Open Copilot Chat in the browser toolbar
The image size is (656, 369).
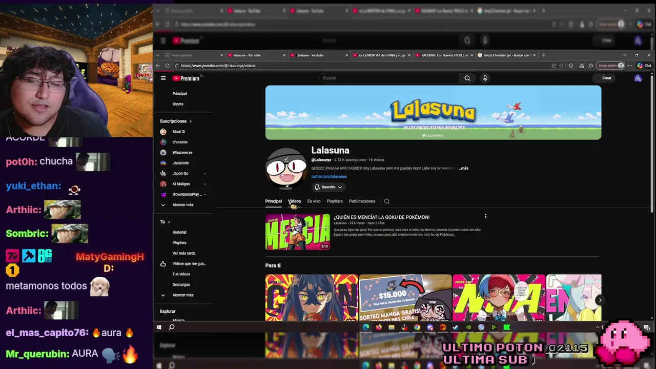tap(644, 66)
